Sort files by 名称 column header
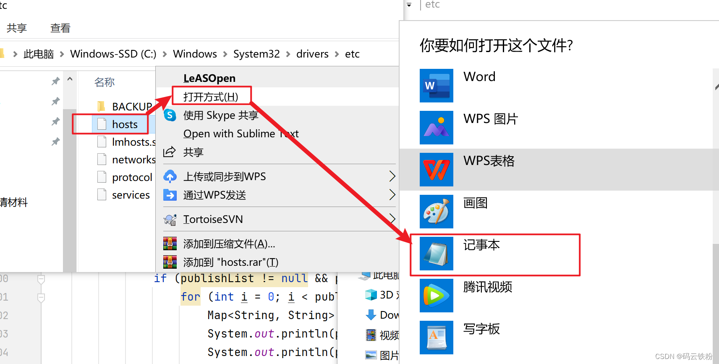 coord(105,82)
